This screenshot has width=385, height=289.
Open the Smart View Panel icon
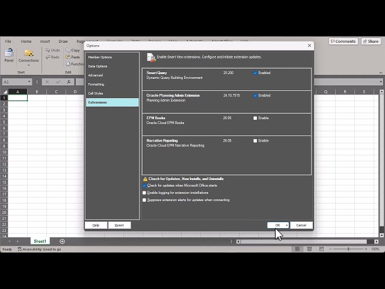9,53
